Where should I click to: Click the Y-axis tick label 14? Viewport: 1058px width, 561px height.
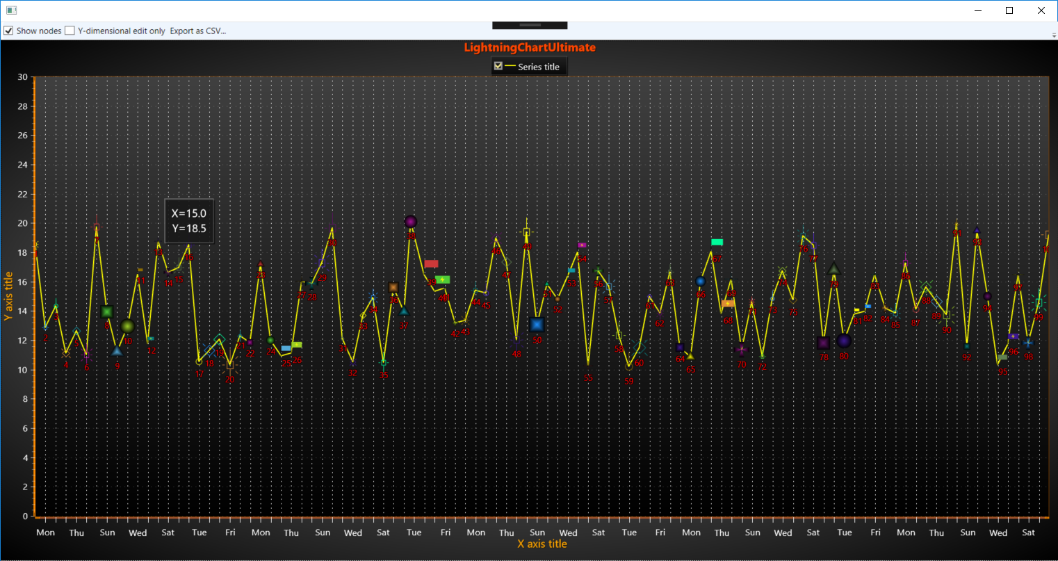tap(23, 311)
